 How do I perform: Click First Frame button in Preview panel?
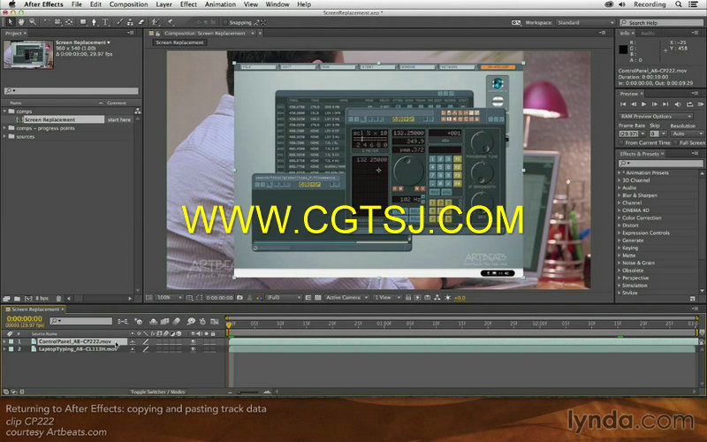pyautogui.click(x=623, y=104)
